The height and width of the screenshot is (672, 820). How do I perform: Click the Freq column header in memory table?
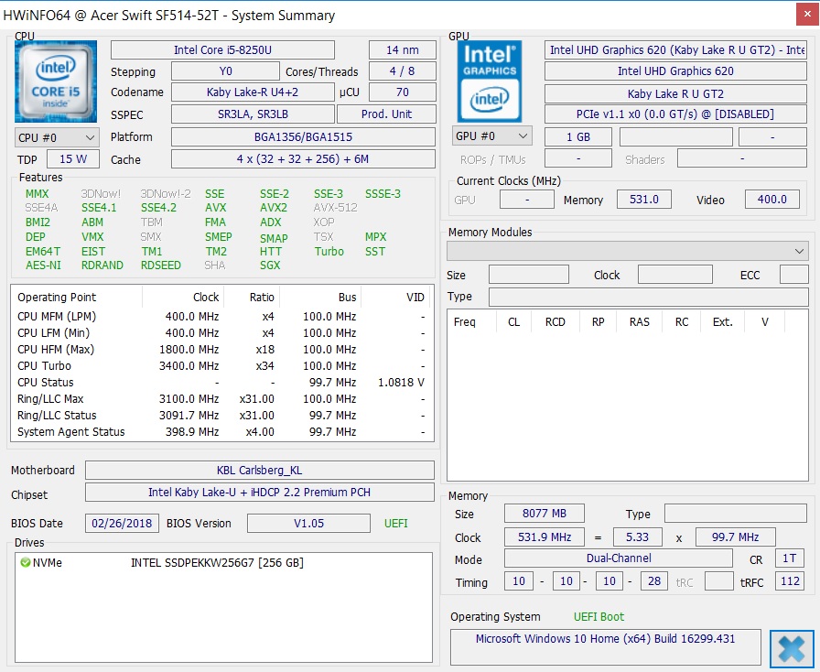tap(465, 322)
